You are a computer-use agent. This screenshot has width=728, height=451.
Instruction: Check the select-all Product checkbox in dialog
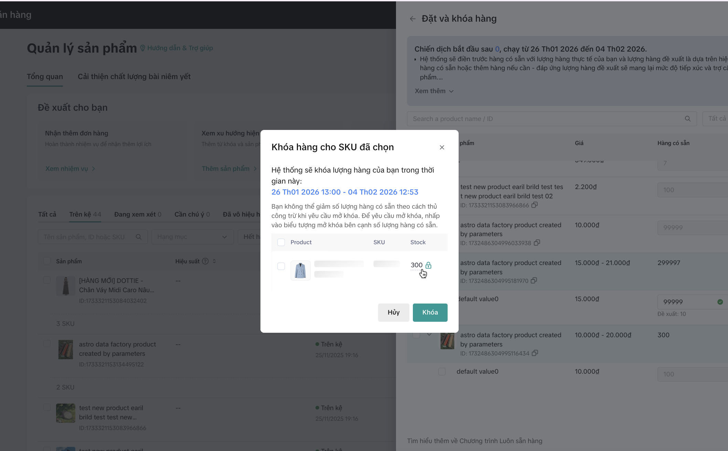pos(281,242)
